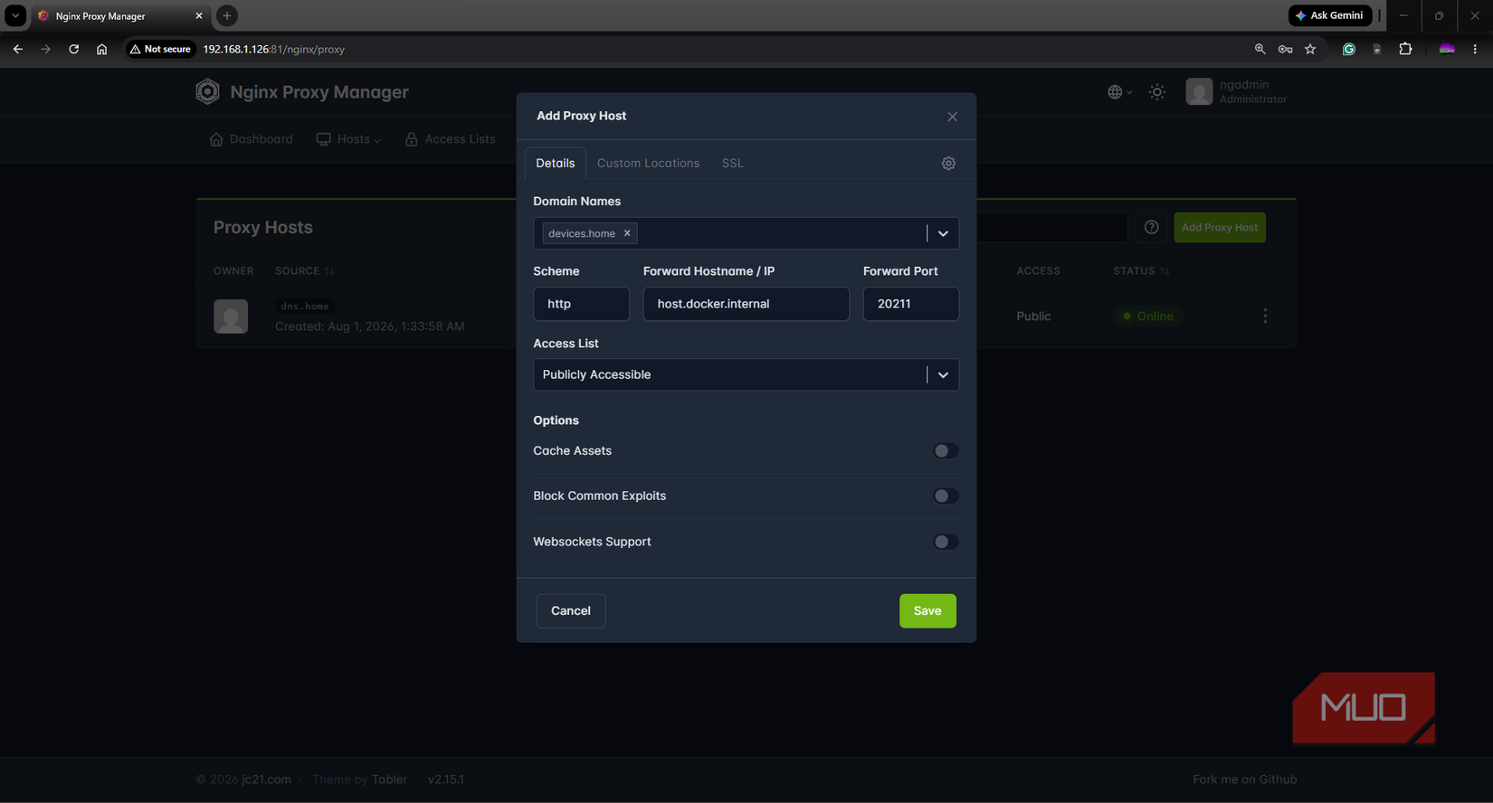Open Fork me on Github link

pyautogui.click(x=1244, y=779)
